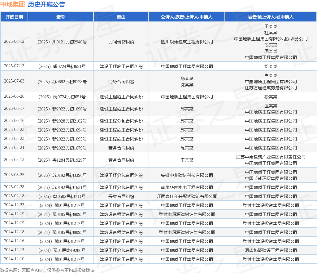Image resolution: width=317 pixels, height=273 pixels.
Task: Select case number 粤1284民初1929号
Action: (62, 160)
